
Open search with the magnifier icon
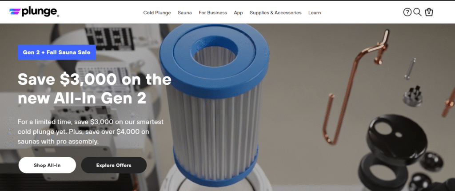pos(417,12)
